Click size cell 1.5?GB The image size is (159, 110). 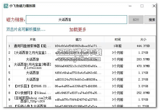tap(143, 100)
